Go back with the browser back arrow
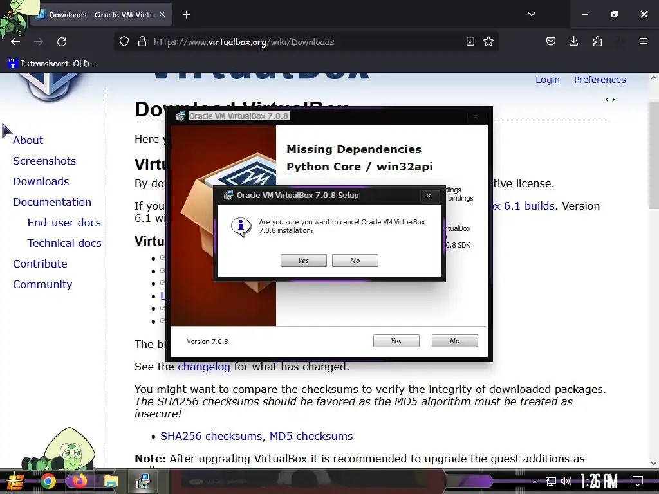 pyautogui.click(x=15, y=42)
